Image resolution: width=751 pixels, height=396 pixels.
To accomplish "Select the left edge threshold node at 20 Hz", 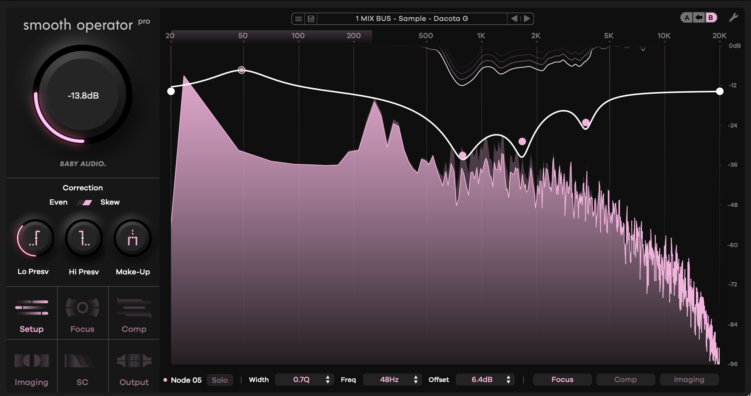I will coord(171,91).
